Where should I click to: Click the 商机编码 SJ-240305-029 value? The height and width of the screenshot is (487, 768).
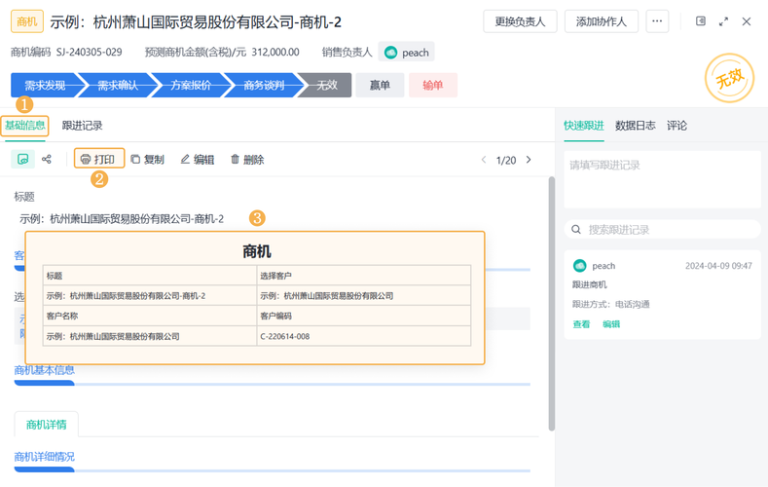[x=90, y=52]
